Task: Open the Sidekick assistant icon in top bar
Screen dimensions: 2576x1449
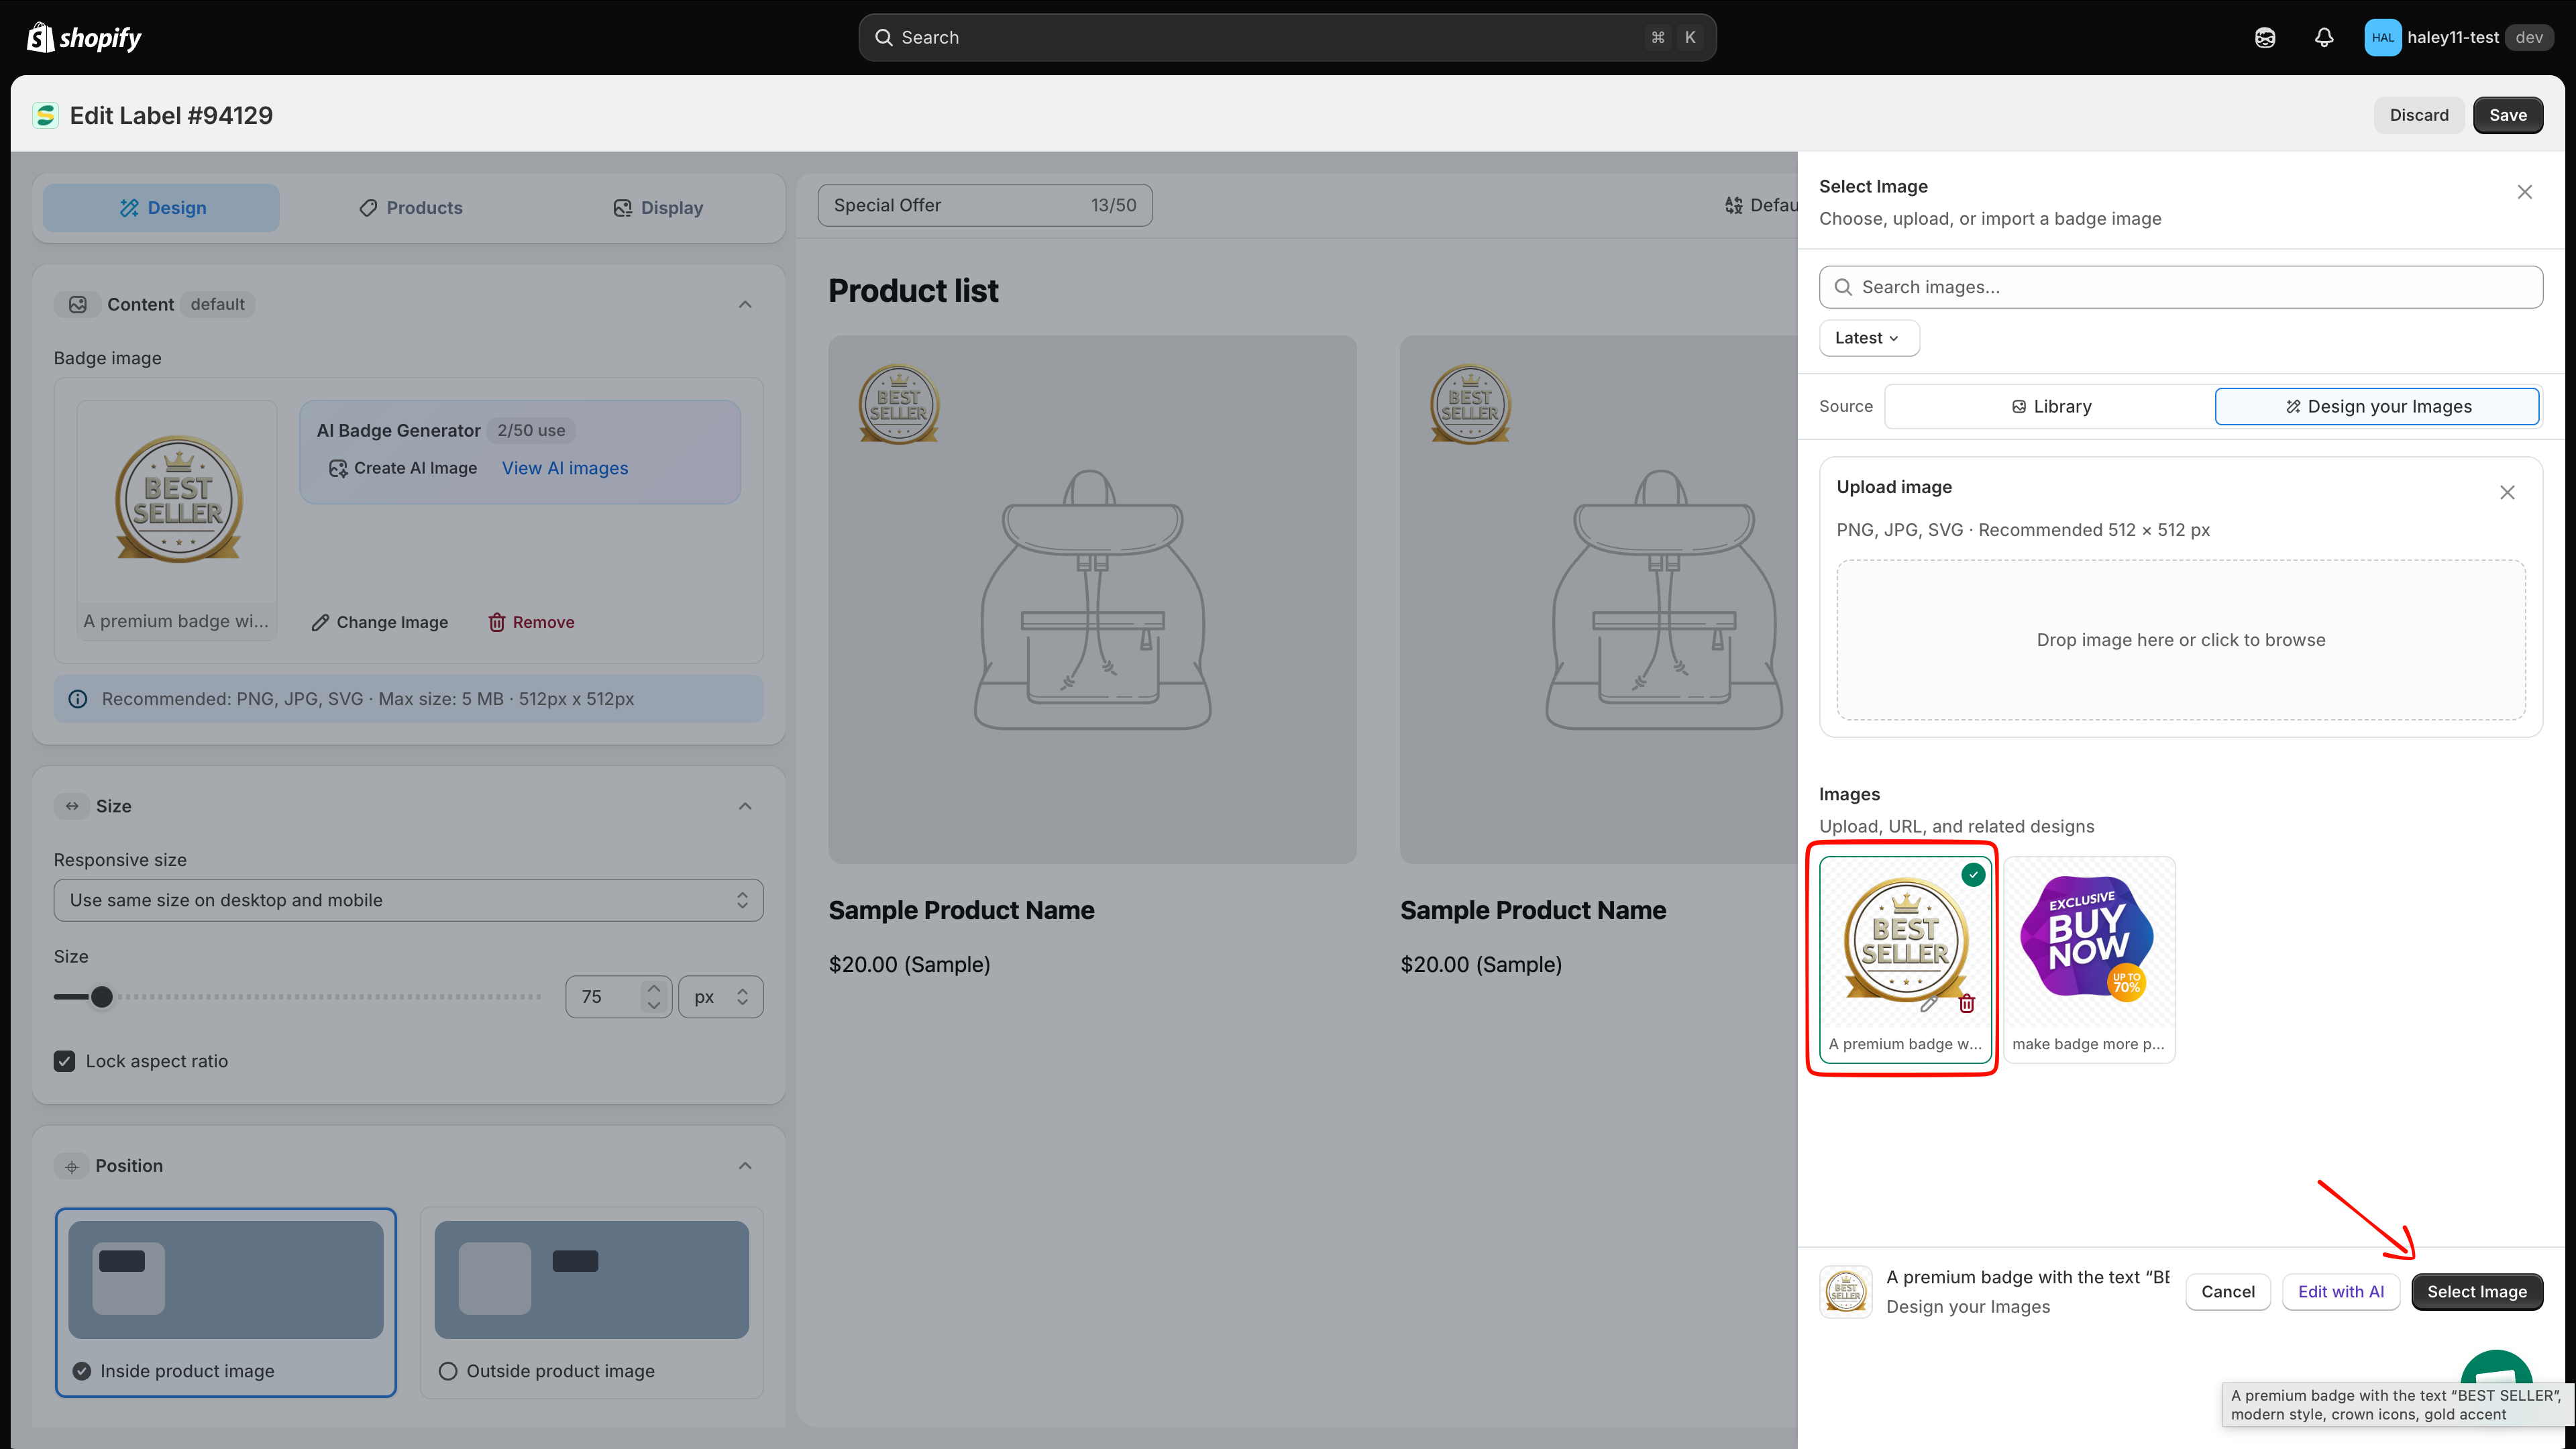Action: coord(2265,38)
